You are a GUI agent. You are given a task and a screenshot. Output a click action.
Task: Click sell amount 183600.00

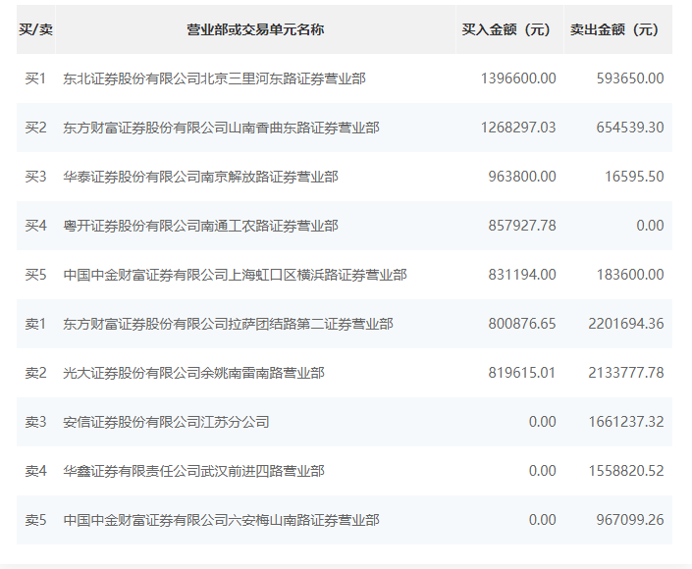coord(630,275)
